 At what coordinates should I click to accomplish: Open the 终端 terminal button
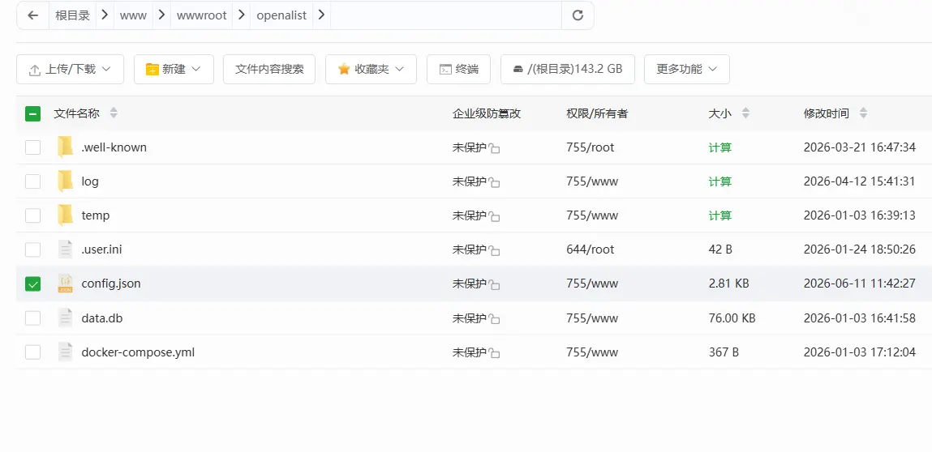click(459, 70)
